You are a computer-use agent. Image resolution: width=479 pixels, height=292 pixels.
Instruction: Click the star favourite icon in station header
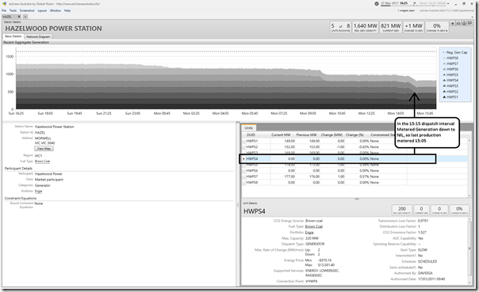coord(453,24)
